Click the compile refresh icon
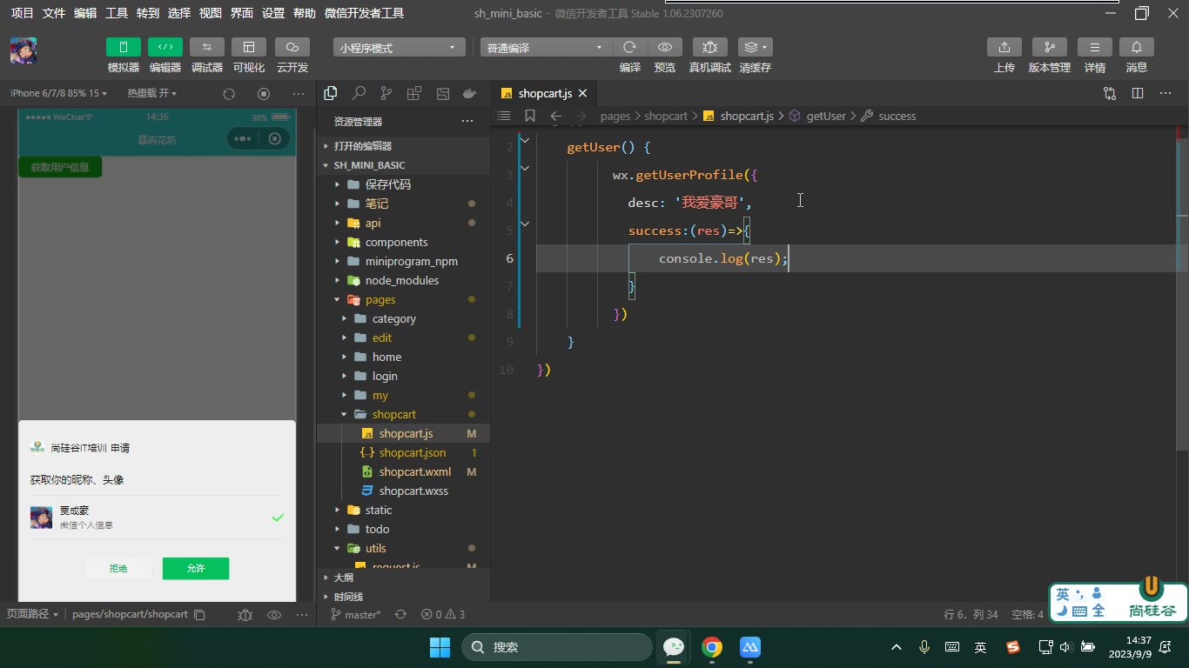The width and height of the screenshot is (1189, 668). [630, 47]
